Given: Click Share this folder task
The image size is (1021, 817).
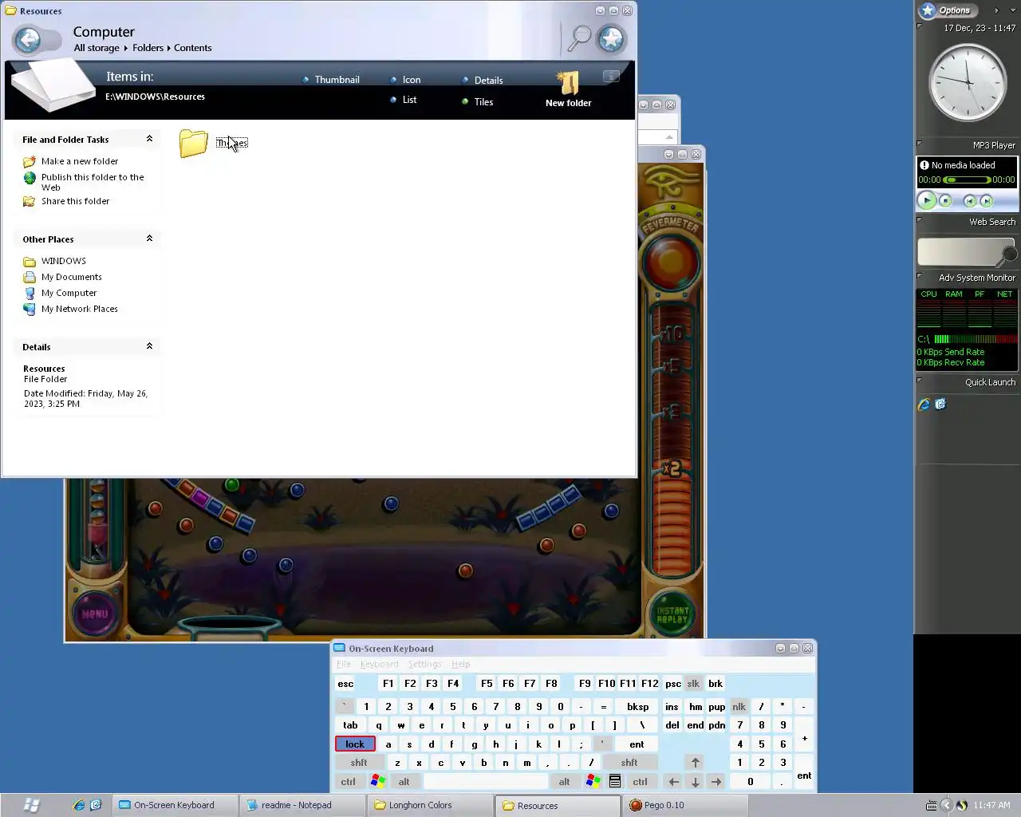Looking at the screenshot, I should tap(76, 201).
